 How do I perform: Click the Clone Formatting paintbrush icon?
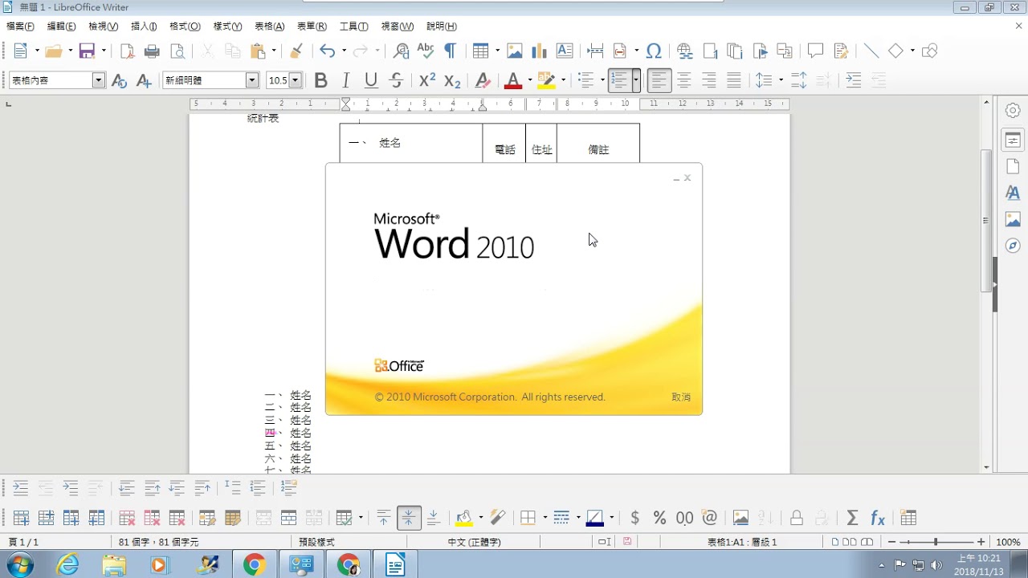tap(296, 51)
